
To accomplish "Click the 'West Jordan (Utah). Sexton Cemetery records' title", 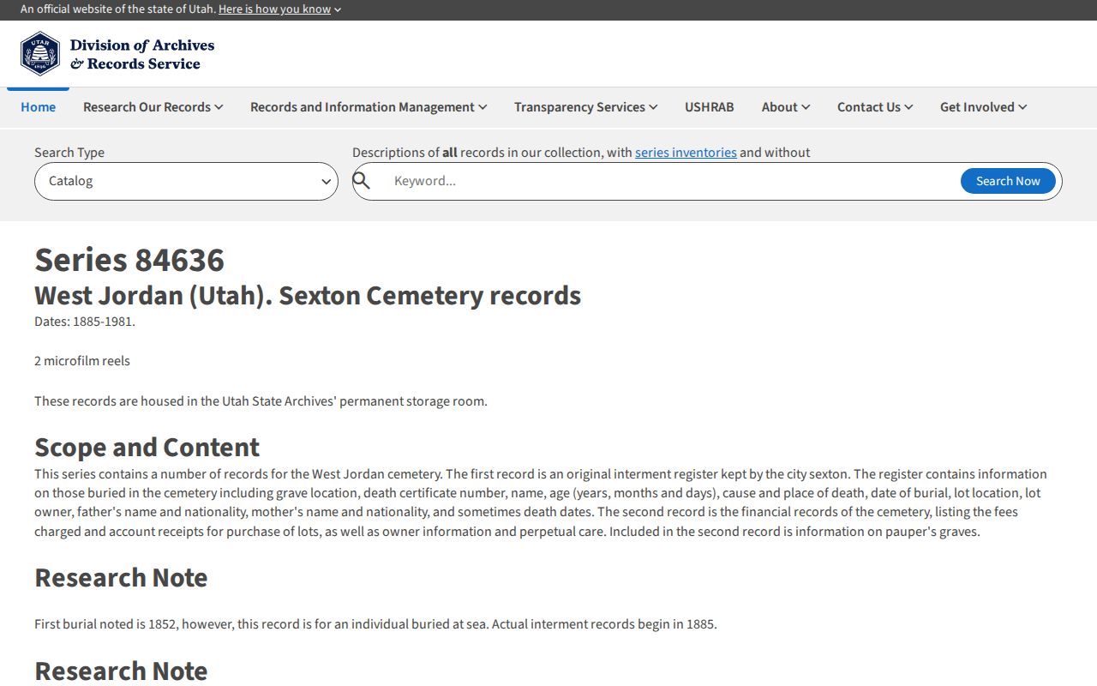I will 308,295.
